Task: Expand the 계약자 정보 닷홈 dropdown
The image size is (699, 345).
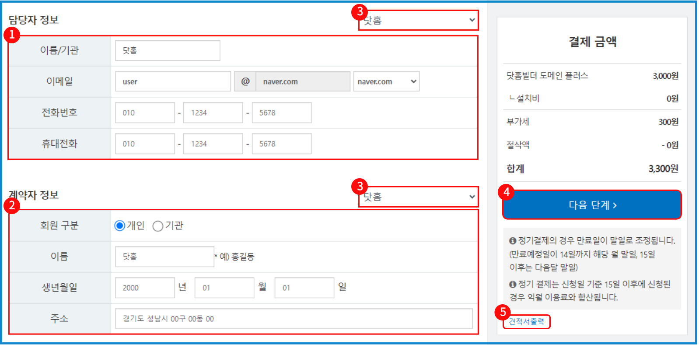Action: tap(419, 197)
